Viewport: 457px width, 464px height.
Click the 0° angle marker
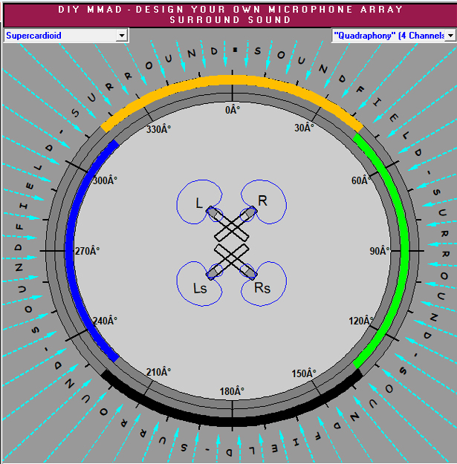(x=233, y=110)
